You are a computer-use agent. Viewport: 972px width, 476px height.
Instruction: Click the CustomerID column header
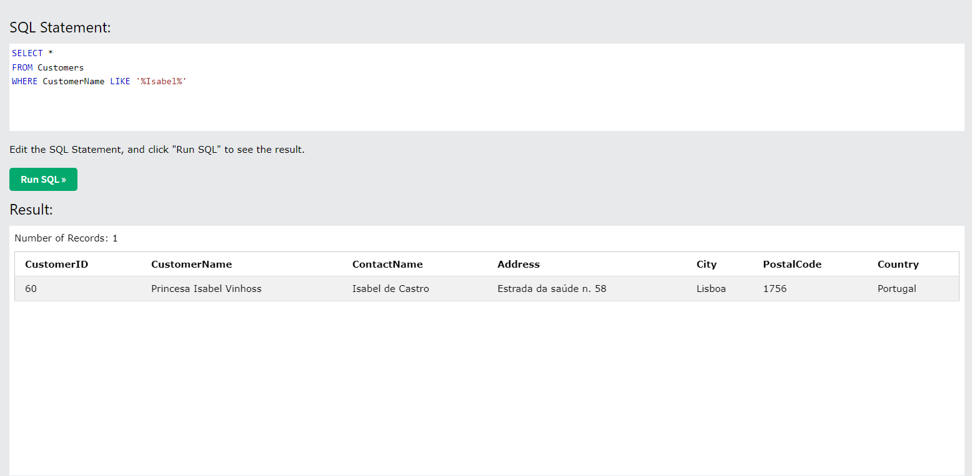click(56, 264)
